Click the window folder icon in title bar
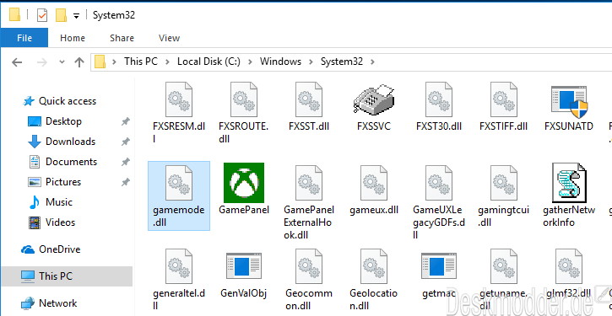Screen dimensions: 612x316 click(x=15, y=15)
